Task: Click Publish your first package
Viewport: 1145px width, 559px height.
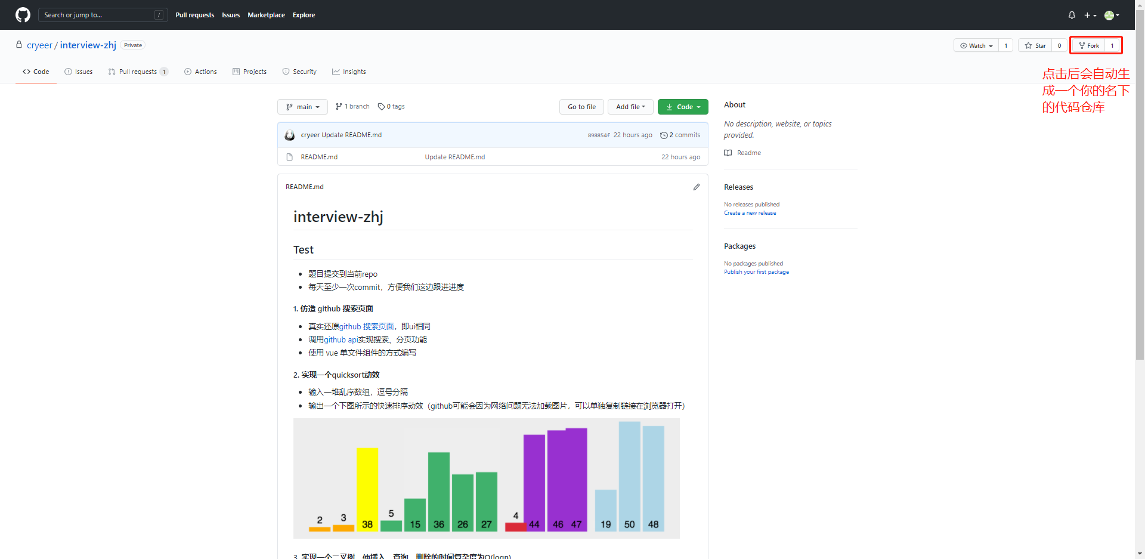Action: click(756, 272)
